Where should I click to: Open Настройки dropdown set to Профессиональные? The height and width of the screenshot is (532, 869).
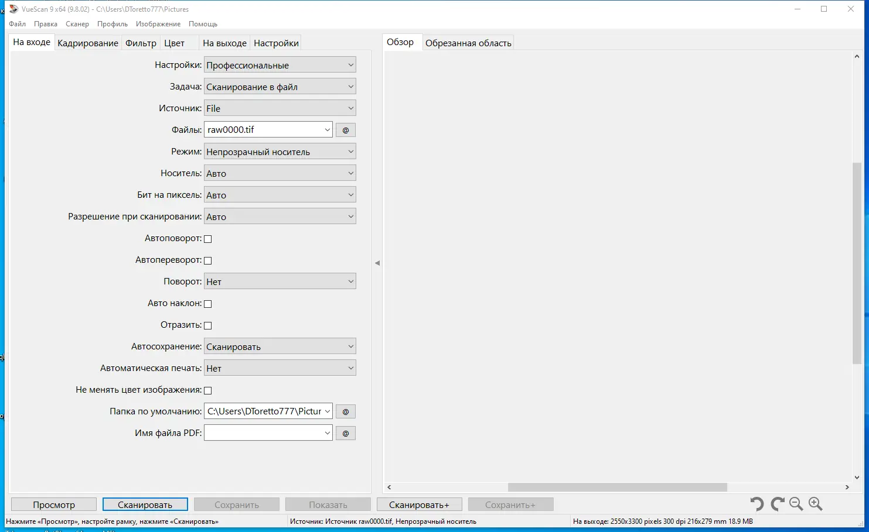tap(280, 65)
